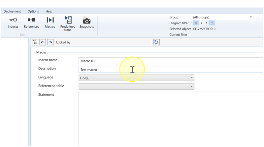Jump to last diagram filter
Image resolution: width=264 pixels, height=147 pixels.
[212, 23]
